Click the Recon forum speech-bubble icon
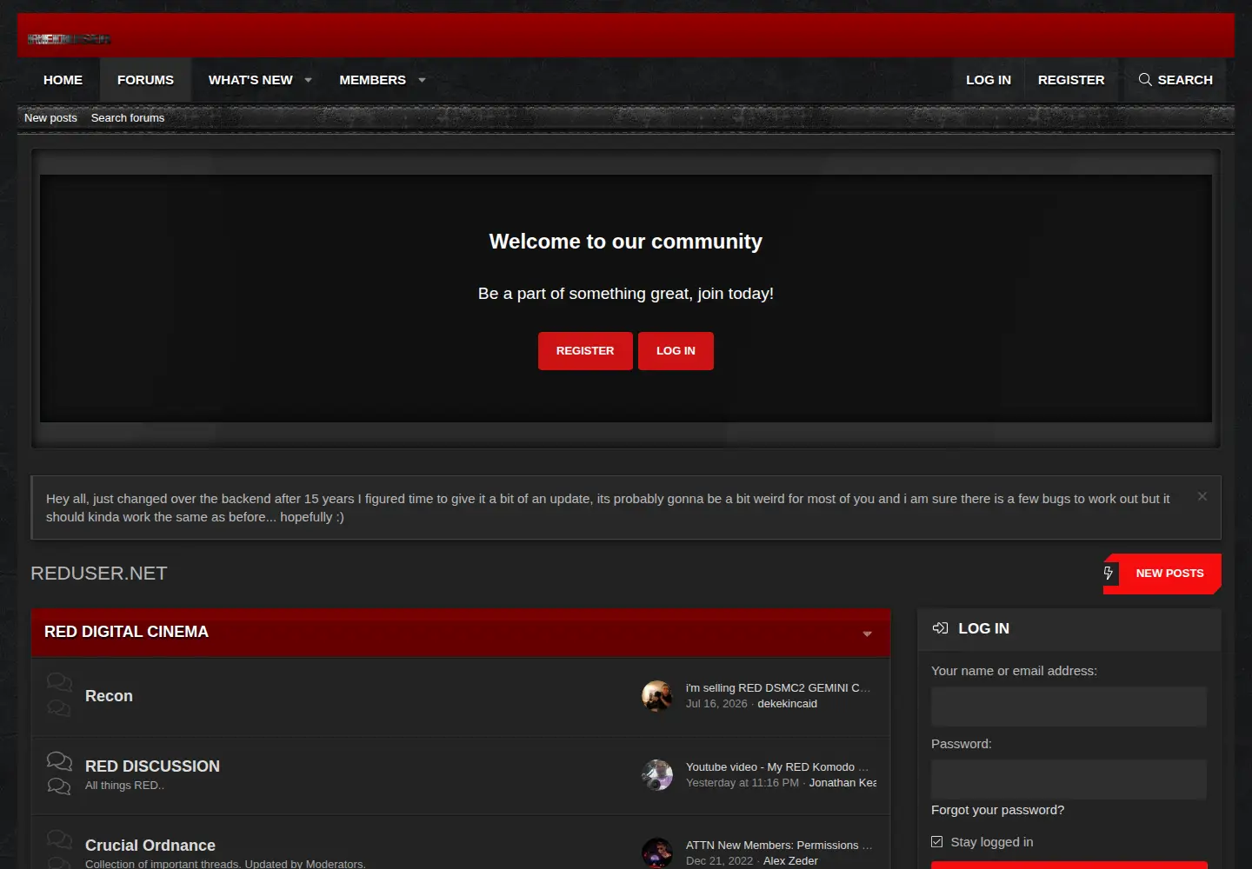 point(59,694)
